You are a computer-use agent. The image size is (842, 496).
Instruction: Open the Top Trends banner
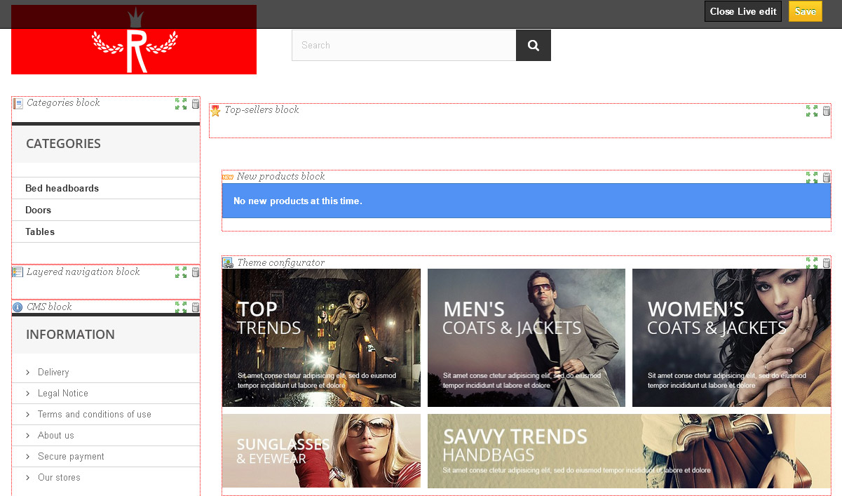pos(322,338)
